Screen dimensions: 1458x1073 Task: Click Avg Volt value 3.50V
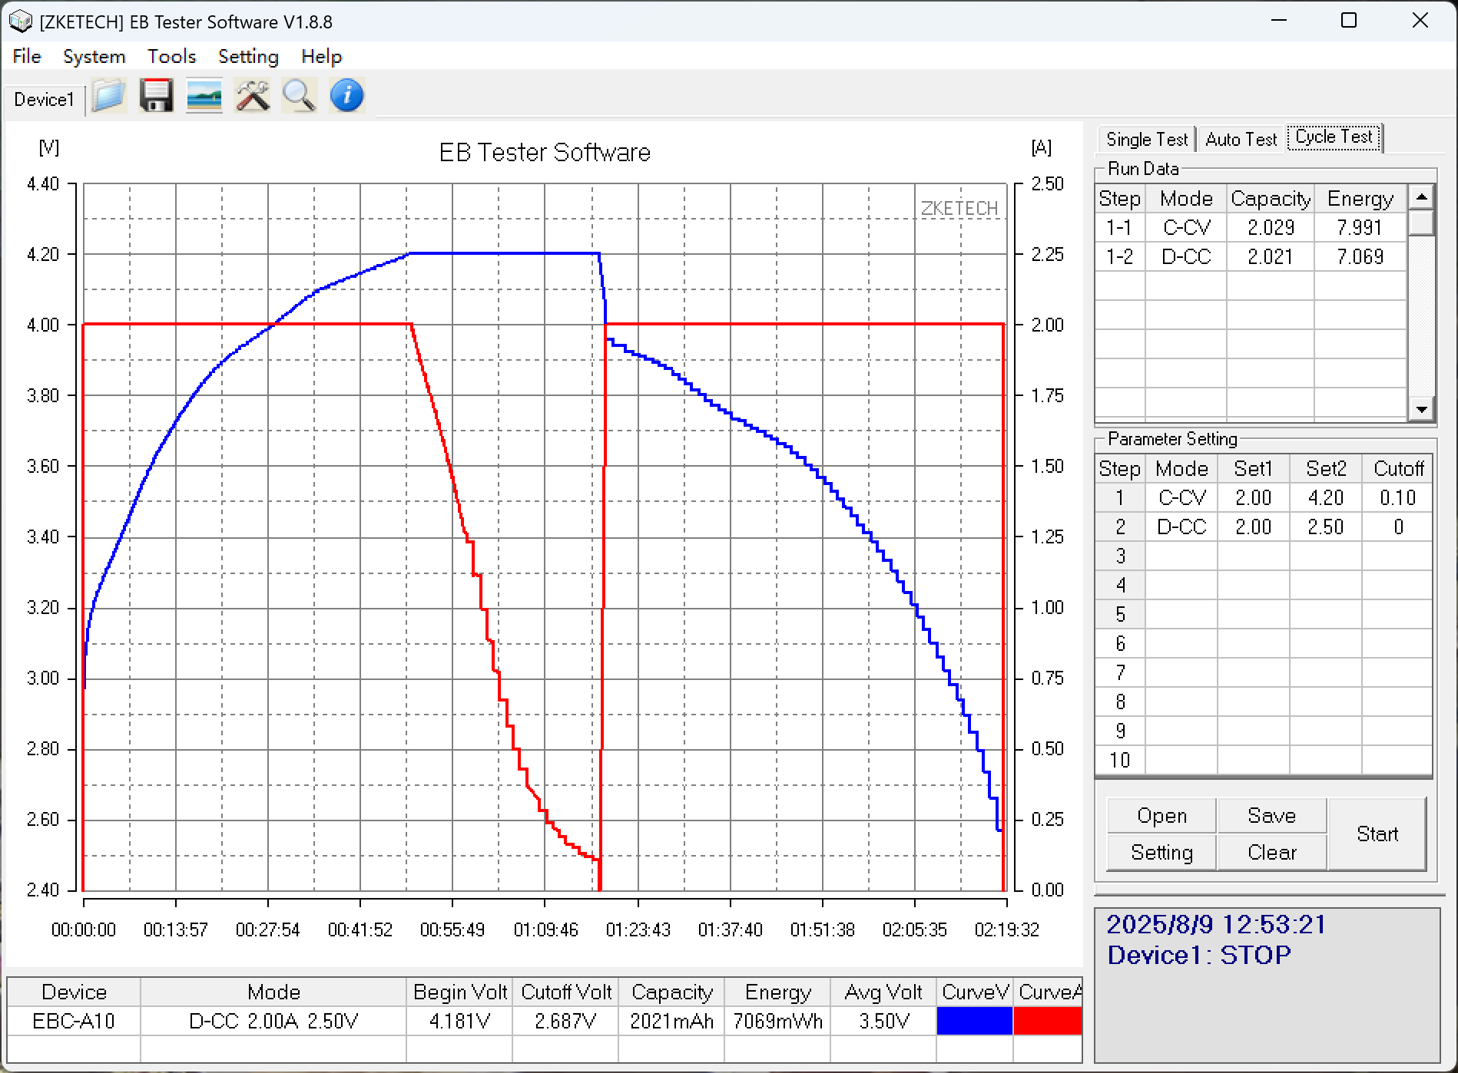[x=883, y=1022]
